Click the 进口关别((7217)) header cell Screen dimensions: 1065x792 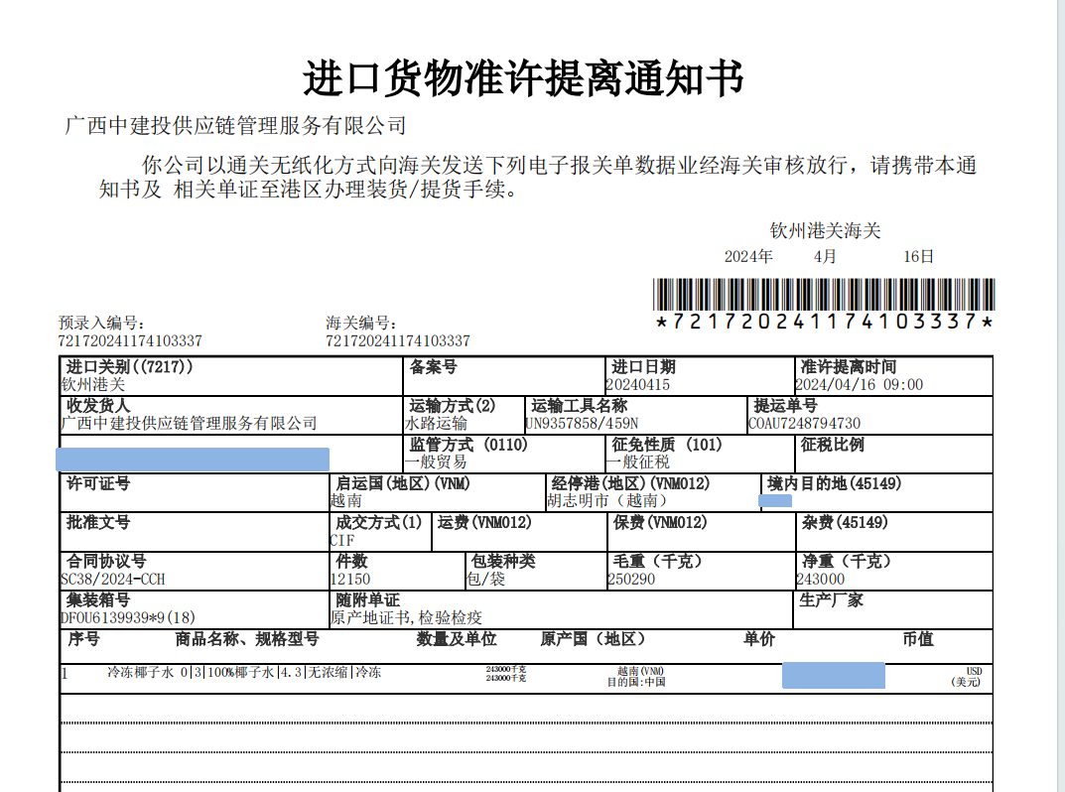coord(130,367)
